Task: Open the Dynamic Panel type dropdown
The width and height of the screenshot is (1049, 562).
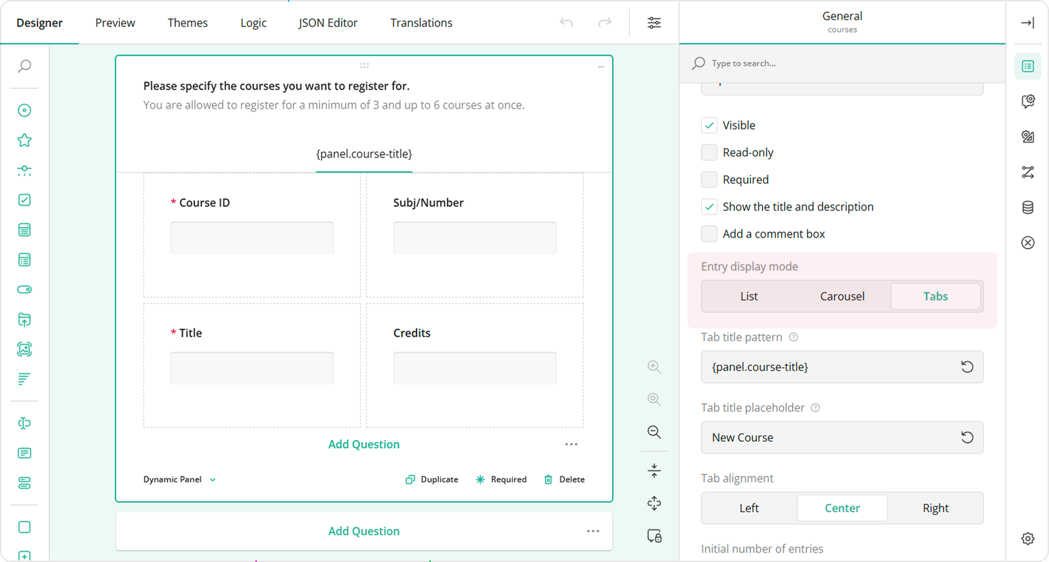Action: [180, 479]
